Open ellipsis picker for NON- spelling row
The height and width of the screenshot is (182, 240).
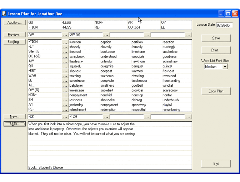coord(65,95)
